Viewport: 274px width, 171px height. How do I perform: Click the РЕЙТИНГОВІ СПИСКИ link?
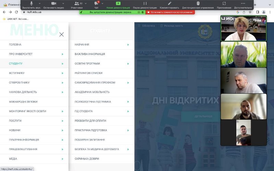[88, 73]
